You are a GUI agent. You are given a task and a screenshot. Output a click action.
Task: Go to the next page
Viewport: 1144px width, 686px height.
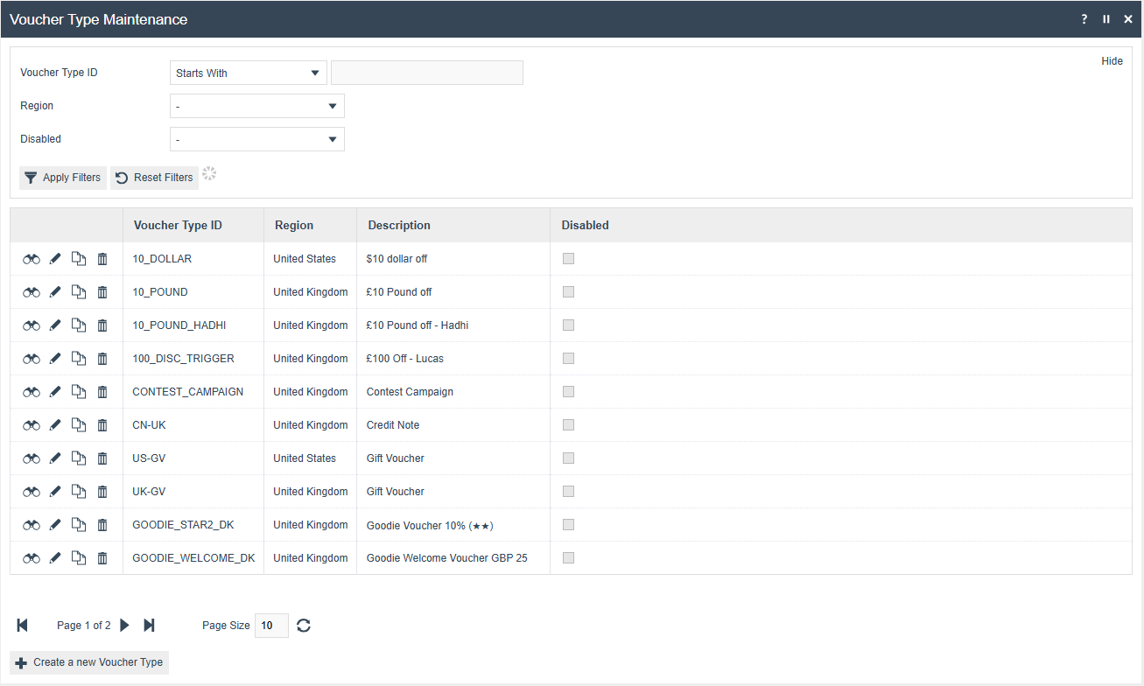click(x=124, y=625)
